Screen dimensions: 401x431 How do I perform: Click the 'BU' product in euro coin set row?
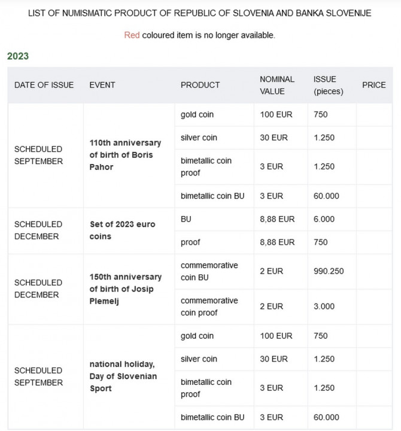(186, 219)
